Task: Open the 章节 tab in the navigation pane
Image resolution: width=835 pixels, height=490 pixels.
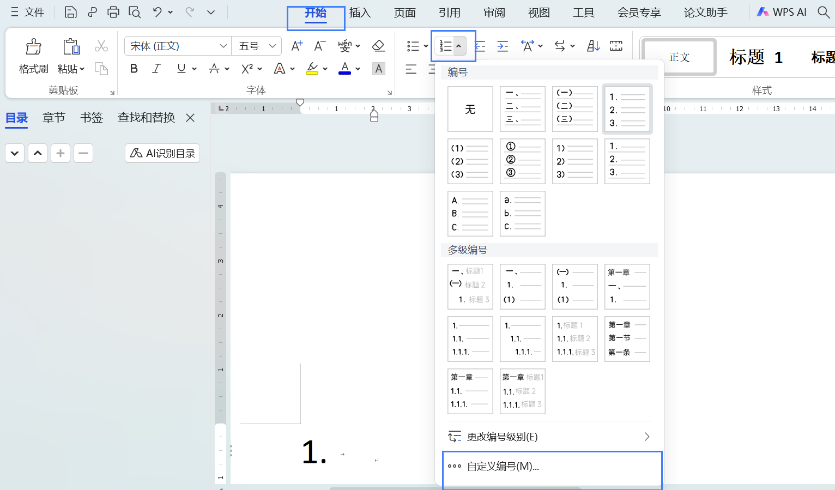Action: 54,118
